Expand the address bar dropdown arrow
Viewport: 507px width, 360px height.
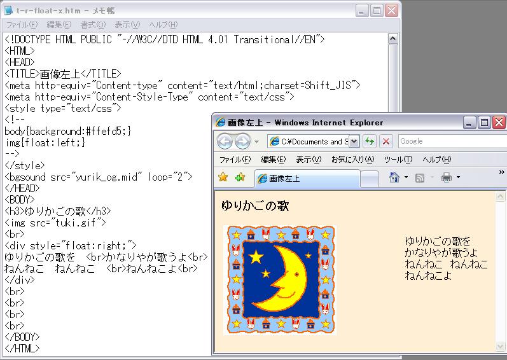354,142
